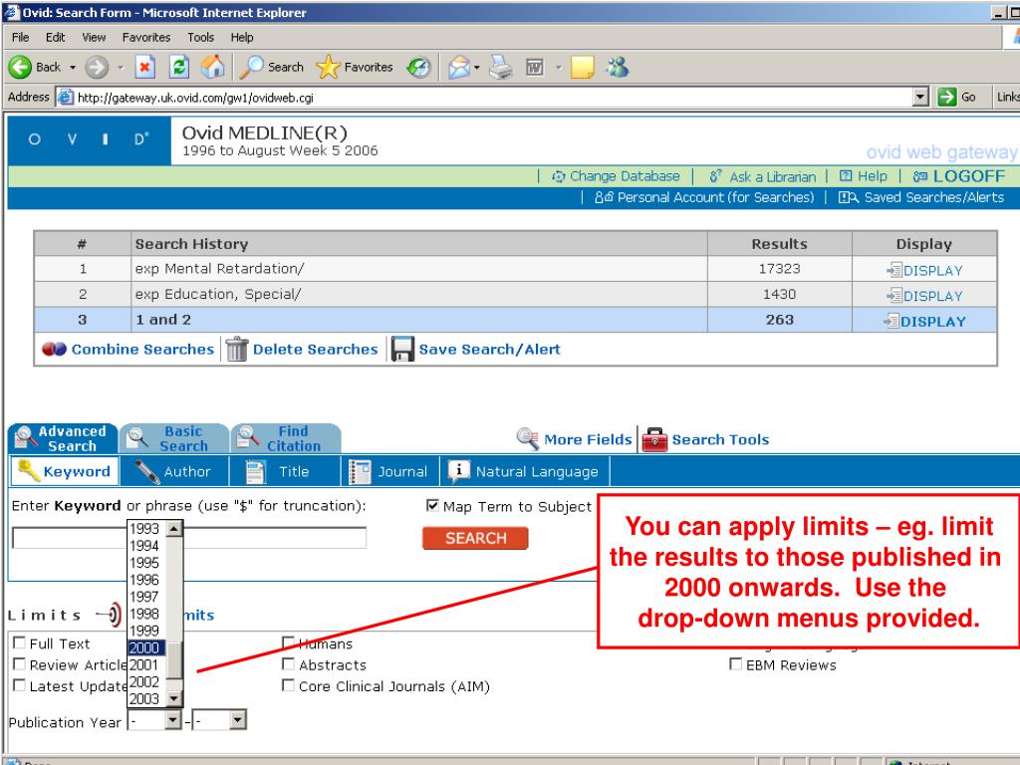Screen dimensions: 1020x765
Task: Check the Full Text limit checkbox
Action: pyautogui.click(x=20, y=642)
